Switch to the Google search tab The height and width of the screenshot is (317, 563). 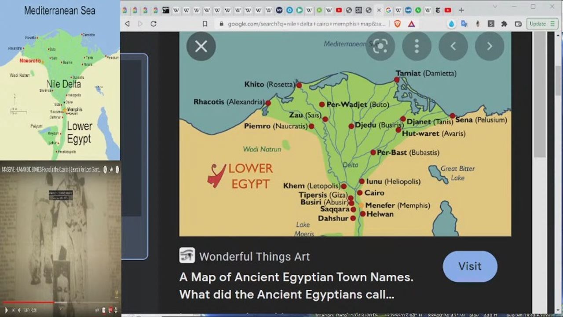click(x=388, y=10)
